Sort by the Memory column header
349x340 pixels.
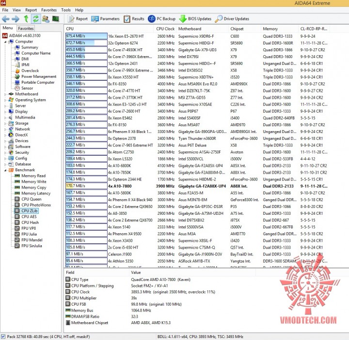point(279,29)
